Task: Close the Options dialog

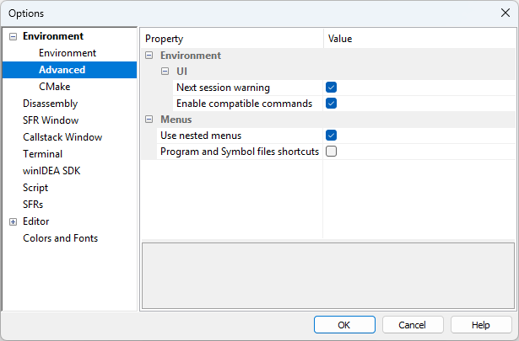Action: pyautogui.click(x=505, y=13)
